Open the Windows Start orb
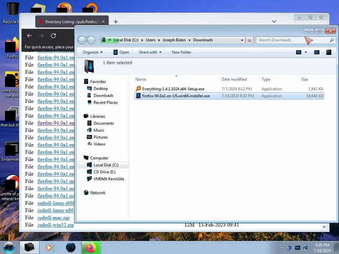339x254 pixels. [9, 248]
